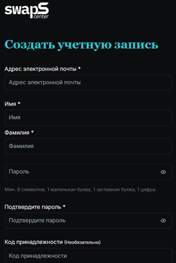Click the (Необязательно) optional note

point(83,242)
